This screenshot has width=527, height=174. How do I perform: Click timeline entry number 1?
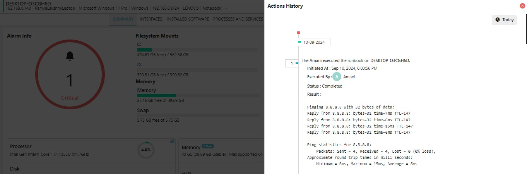pos(292,63)
